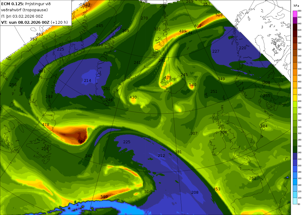Click the '384' pressure value on the map
Viewport: 304px width, 215px height.
(x=264, y=126)
